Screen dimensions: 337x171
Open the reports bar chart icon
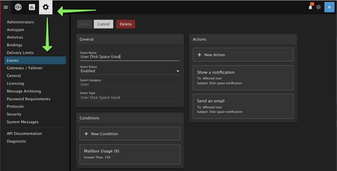32,7
